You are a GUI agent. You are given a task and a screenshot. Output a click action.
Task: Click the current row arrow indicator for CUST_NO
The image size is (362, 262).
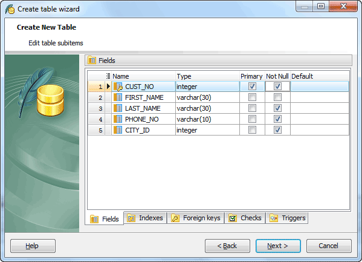coord(108,87)
